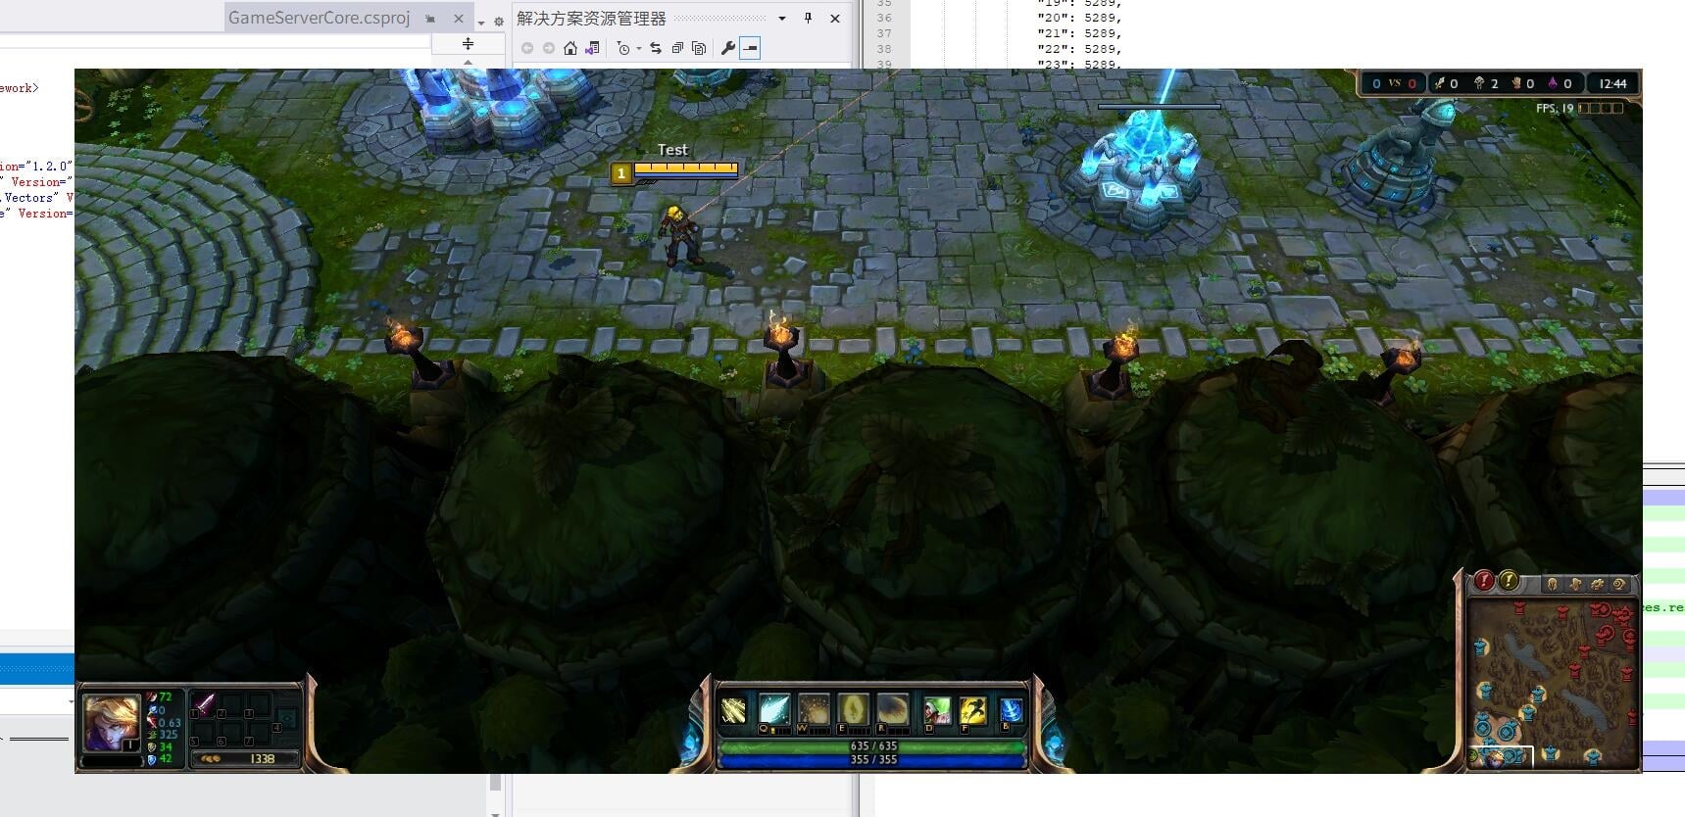Toggle Show All Files in Solution Explorer
The height and width of the screenshot is (817, 1685).
click(x=699, y=48)
